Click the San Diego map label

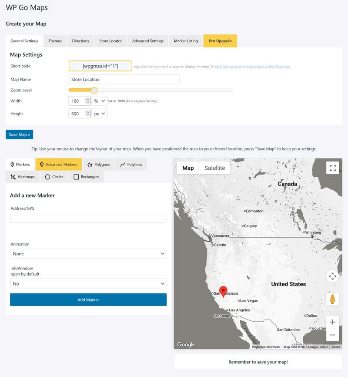(221, 316)
